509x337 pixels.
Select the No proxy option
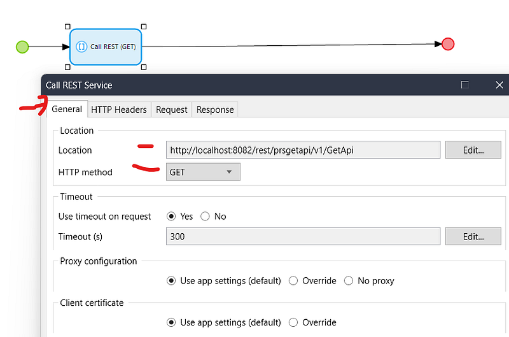click(349, 281)
